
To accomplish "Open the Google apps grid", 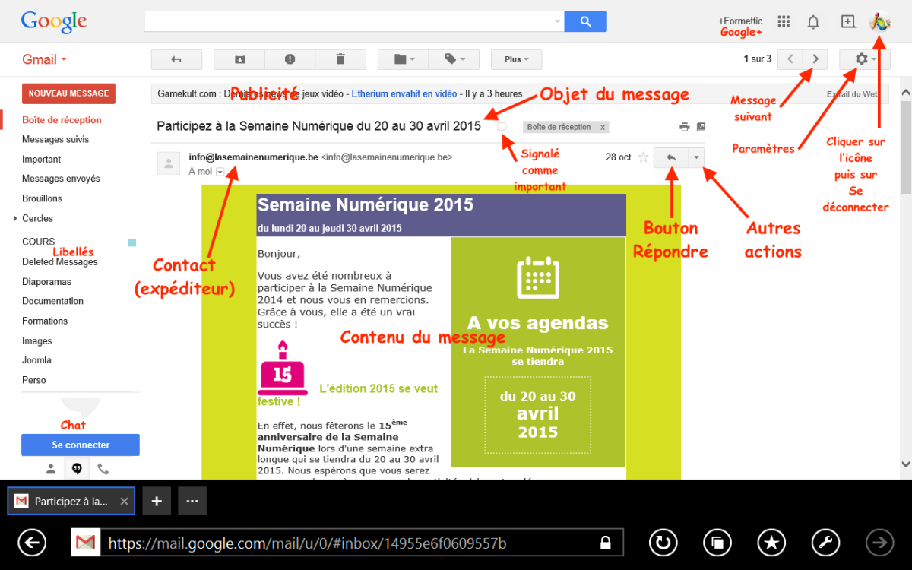I will pos(784,21).
